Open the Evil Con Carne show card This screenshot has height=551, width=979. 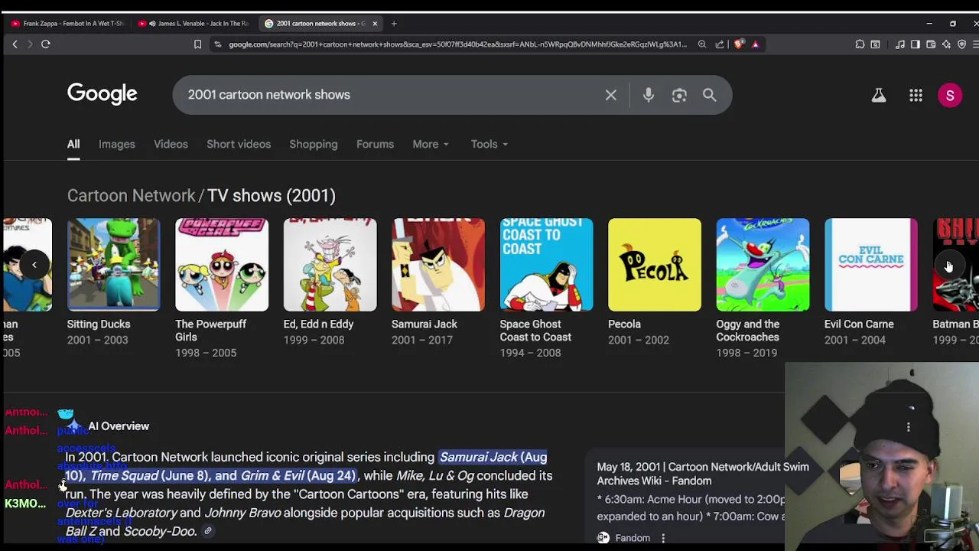pyautogui.click(x=871, y=282)
